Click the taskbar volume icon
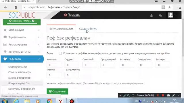The height and width of the screenshot is (103, 184). [165, 102]
